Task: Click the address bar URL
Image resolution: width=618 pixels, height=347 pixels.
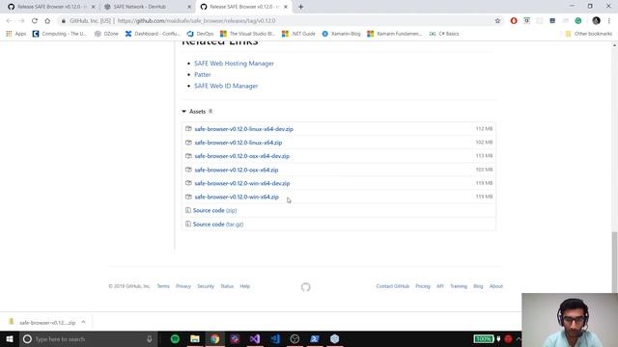Action: tap(196, 21)
